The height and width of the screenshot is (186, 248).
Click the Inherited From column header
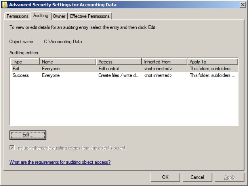tap(164, 62)
